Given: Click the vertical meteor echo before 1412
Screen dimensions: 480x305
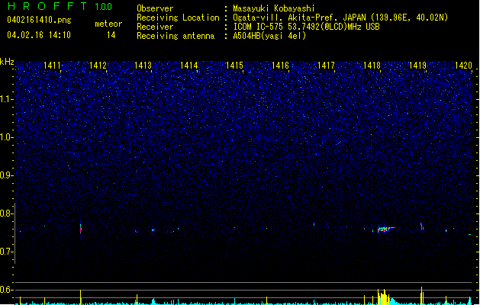Looking at the screenshot, I should click(x=81, y=227).
